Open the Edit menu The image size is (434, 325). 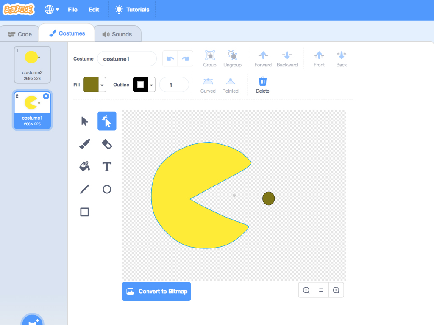point(94,10)
